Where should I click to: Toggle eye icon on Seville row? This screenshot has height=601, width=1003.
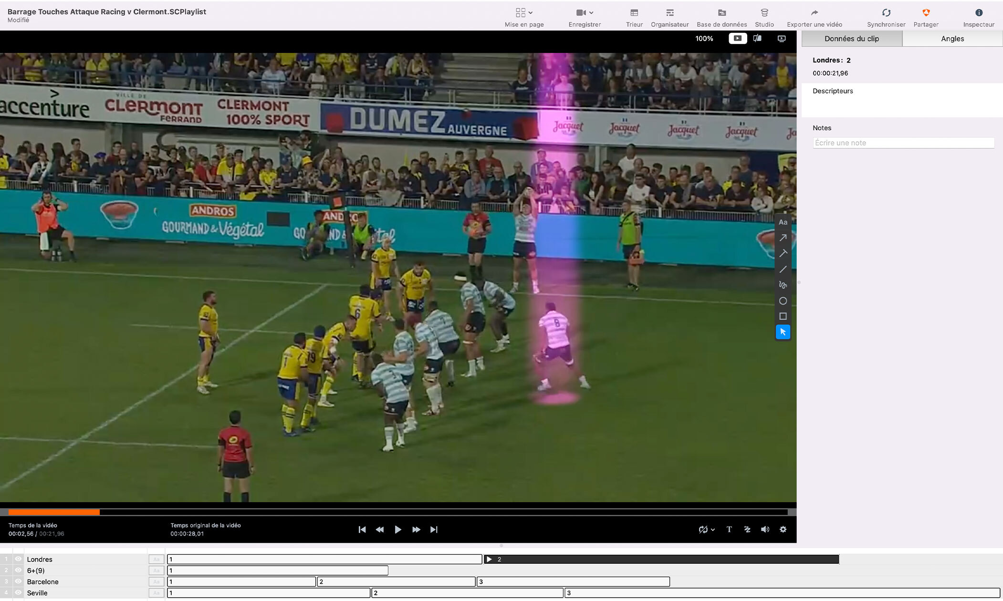coord(18,593)
